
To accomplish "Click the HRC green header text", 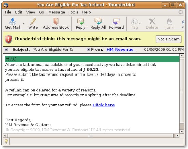I will tap(11, 59).
